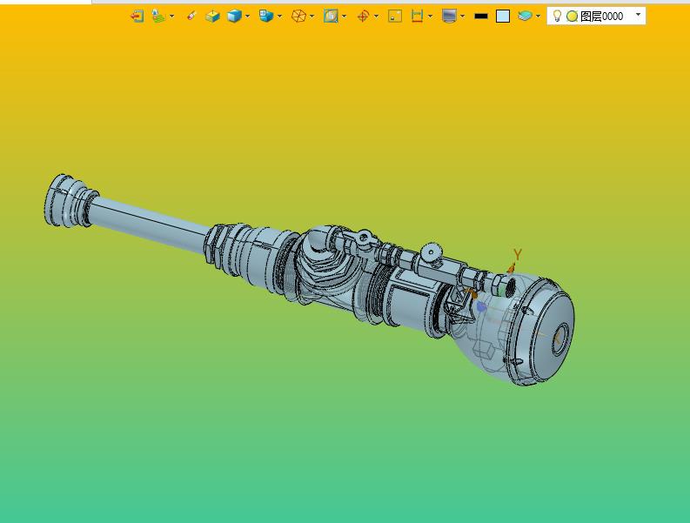The height and width of the screenshot is (523, 690).
Task: Expand the shaded cube display dropdown arrow
Action: (247, 17)
